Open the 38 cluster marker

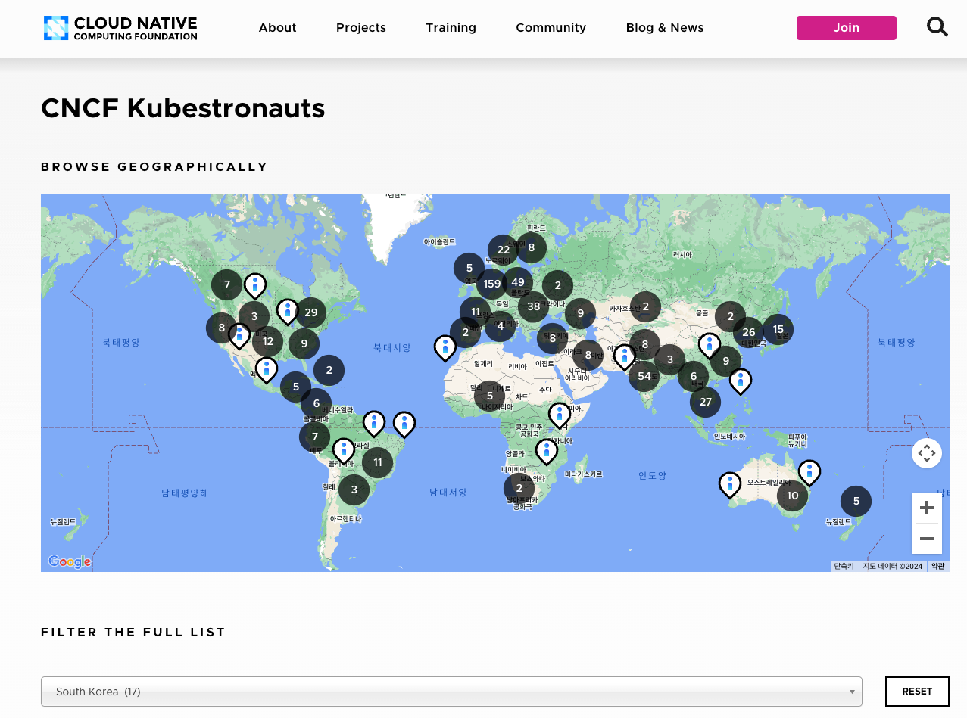534,307
